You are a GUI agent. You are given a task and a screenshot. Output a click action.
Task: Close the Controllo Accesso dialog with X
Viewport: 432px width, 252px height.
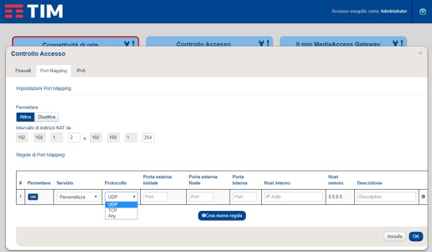tap(421, 53)
